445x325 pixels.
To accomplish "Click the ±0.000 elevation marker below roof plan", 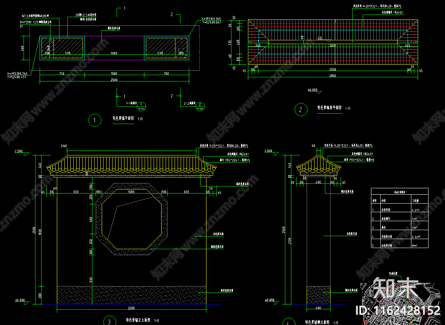I will [x=313, y=90].
